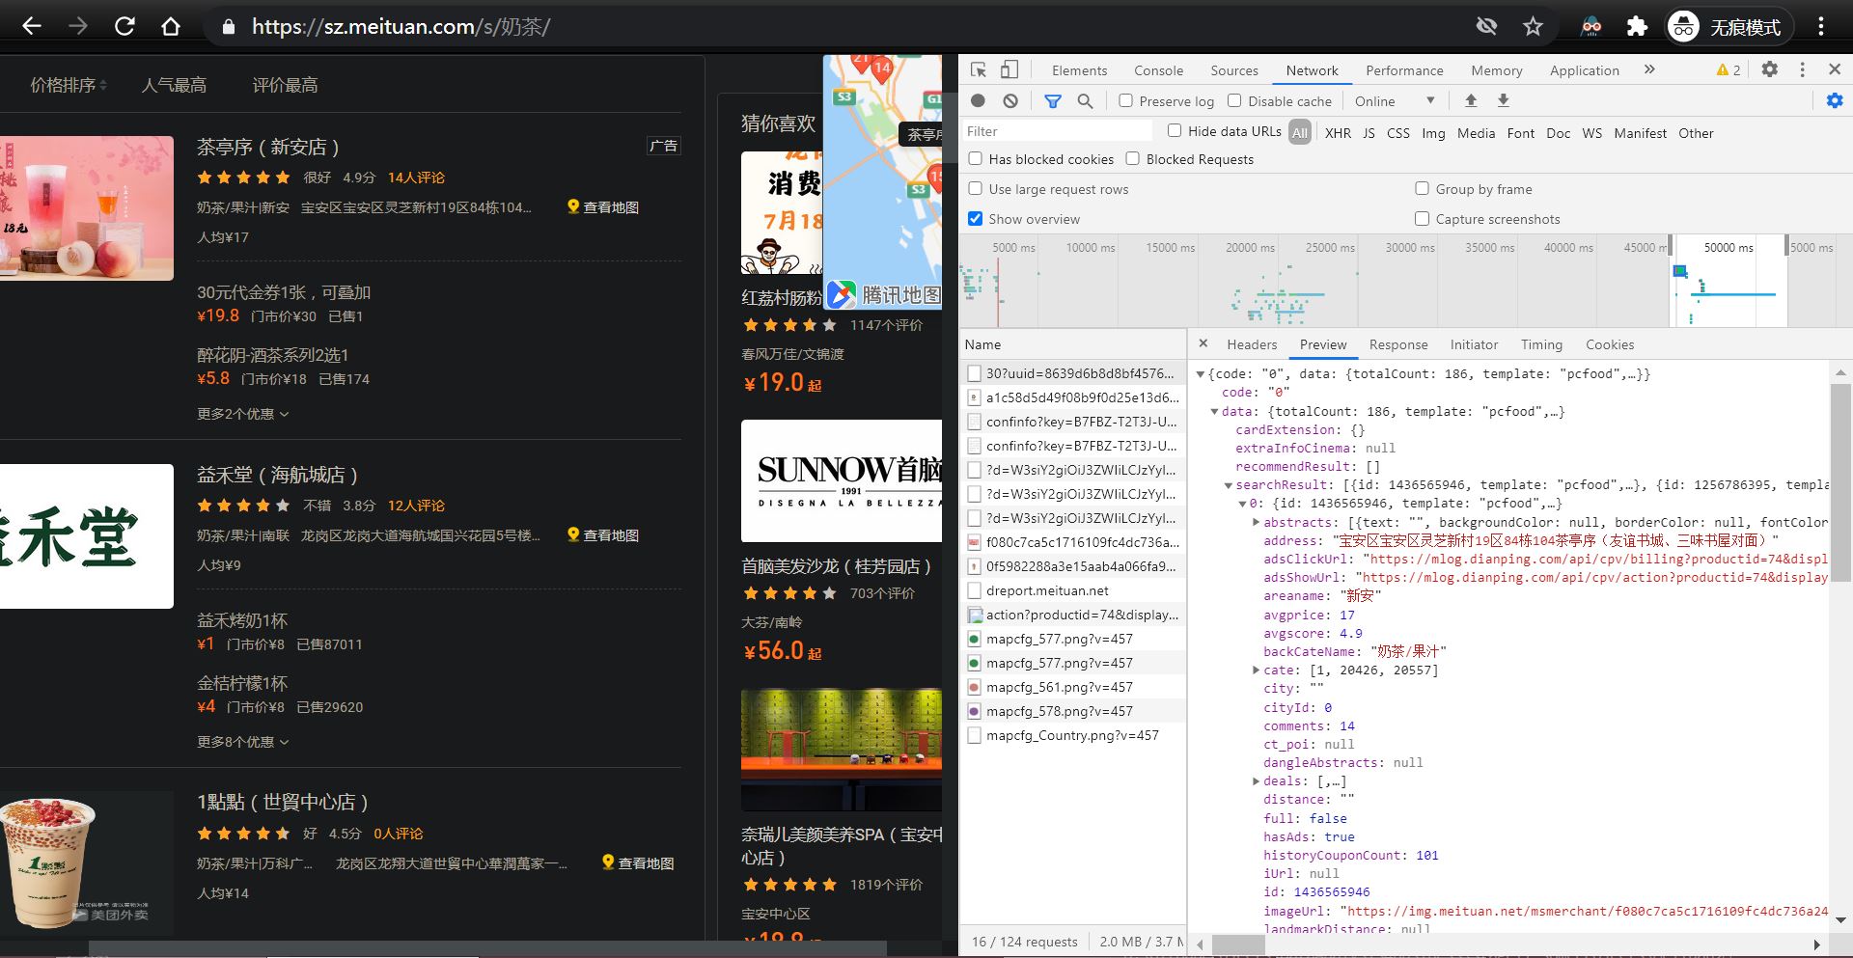
Task: Bookmark this page with the star icon
Action: (x=1533, y=26)
